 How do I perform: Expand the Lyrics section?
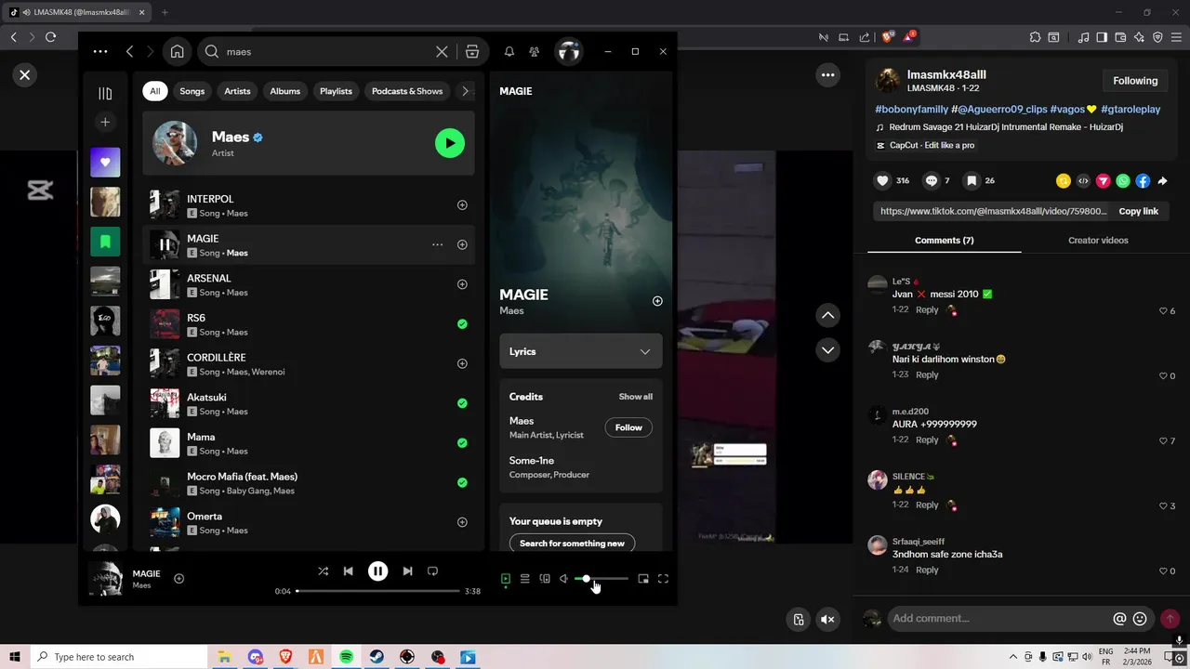click(581, 351)
